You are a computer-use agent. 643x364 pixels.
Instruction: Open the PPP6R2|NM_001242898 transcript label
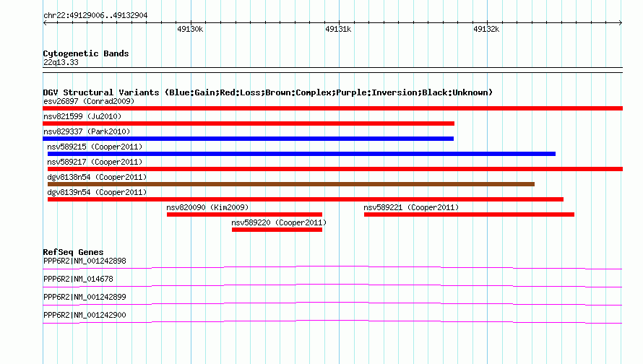tap(85, 261)
